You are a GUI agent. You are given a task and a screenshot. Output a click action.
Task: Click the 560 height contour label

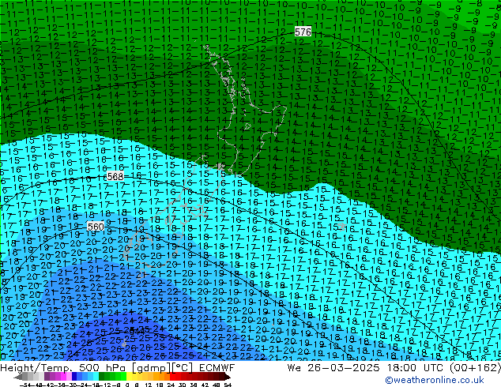tap(96, 227)
